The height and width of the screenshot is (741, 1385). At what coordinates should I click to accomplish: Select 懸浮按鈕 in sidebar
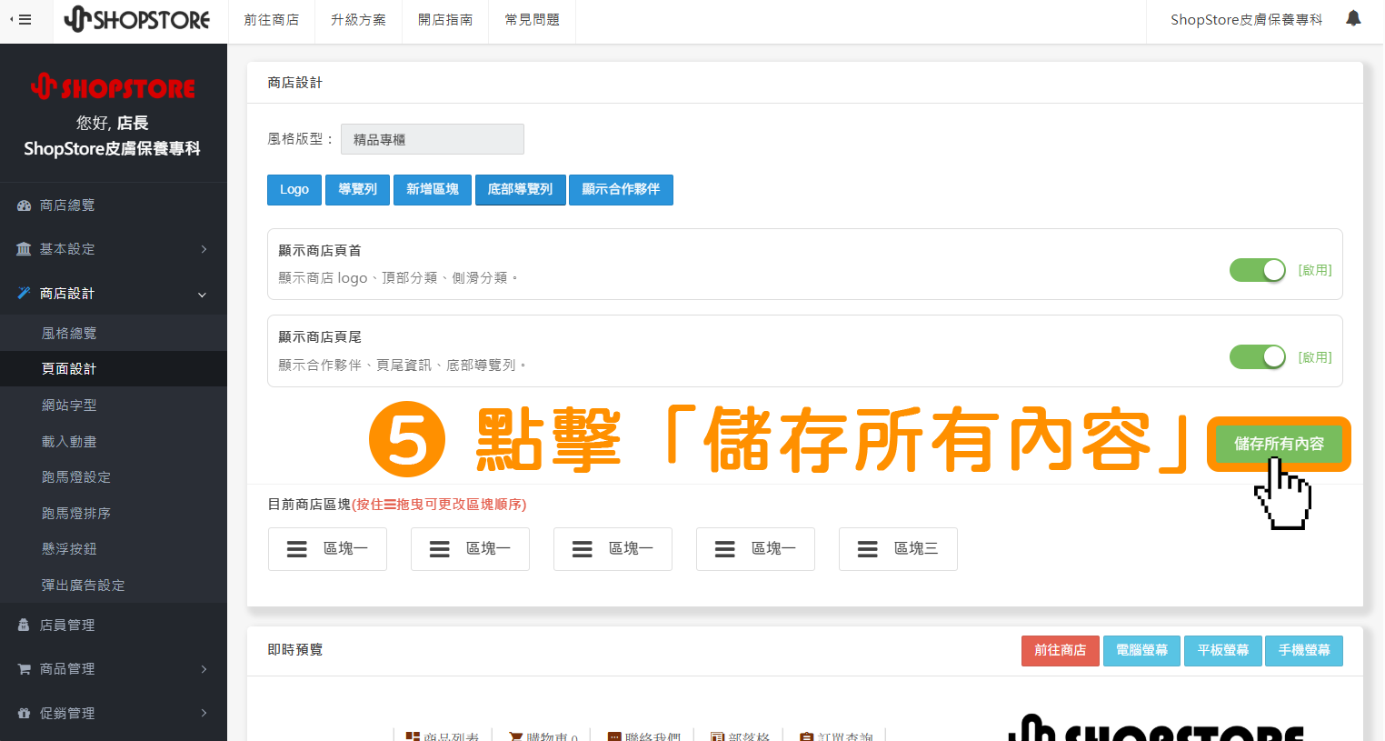114,549
